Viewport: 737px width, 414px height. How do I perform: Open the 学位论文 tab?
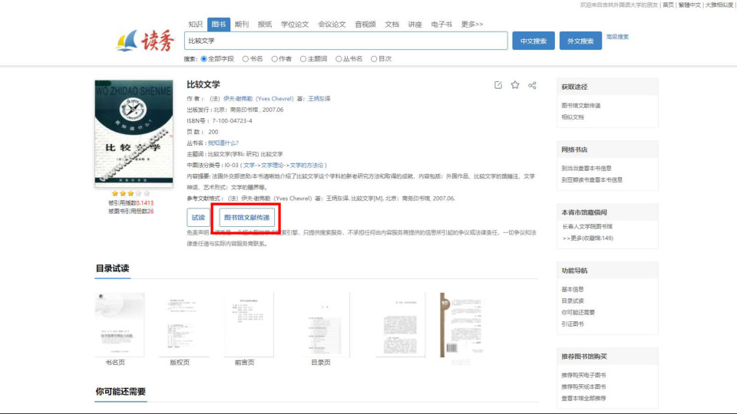coord(295,25)
